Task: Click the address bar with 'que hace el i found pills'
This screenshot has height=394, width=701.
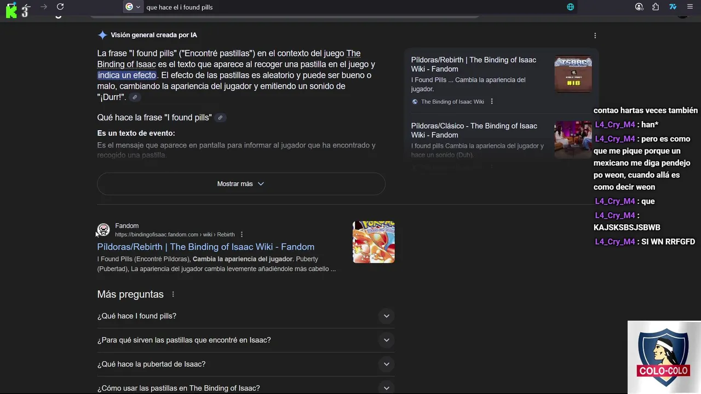Action: tap(350, 7)
